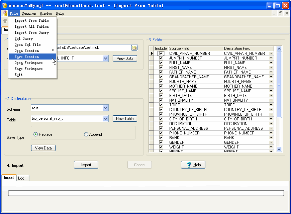
Task: Open the Session menu
Action: (29, 14)
